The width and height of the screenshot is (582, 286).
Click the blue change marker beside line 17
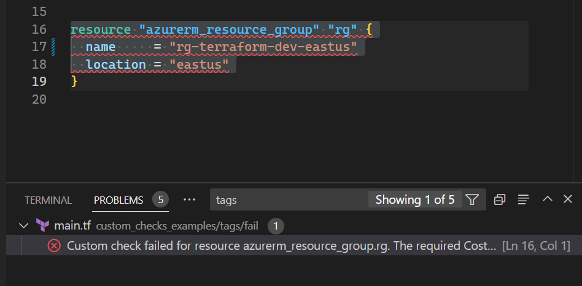pyautogui.click(x=53, y=47)
